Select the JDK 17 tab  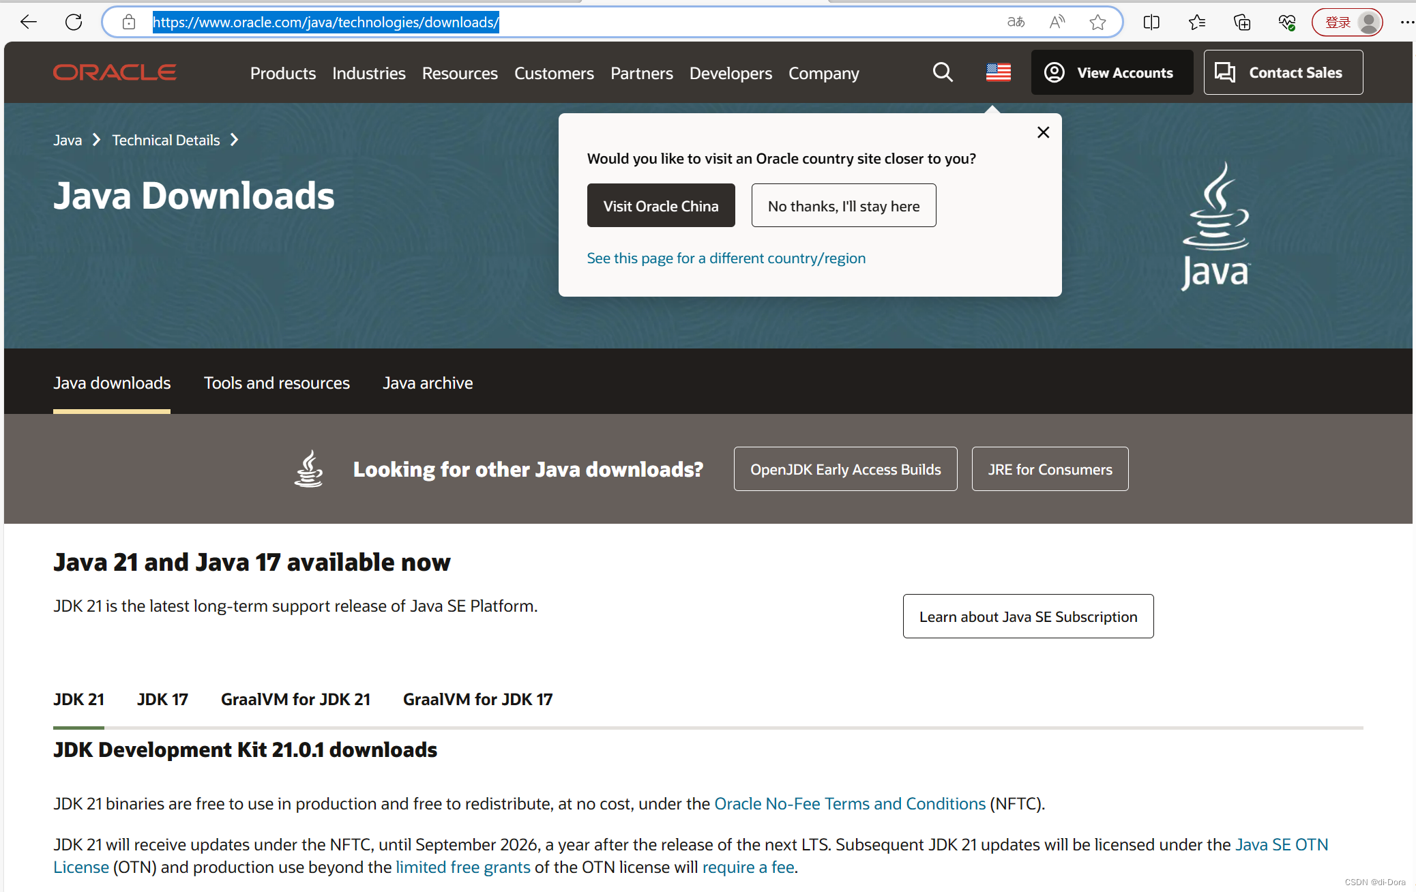click(x=162, y=700)
